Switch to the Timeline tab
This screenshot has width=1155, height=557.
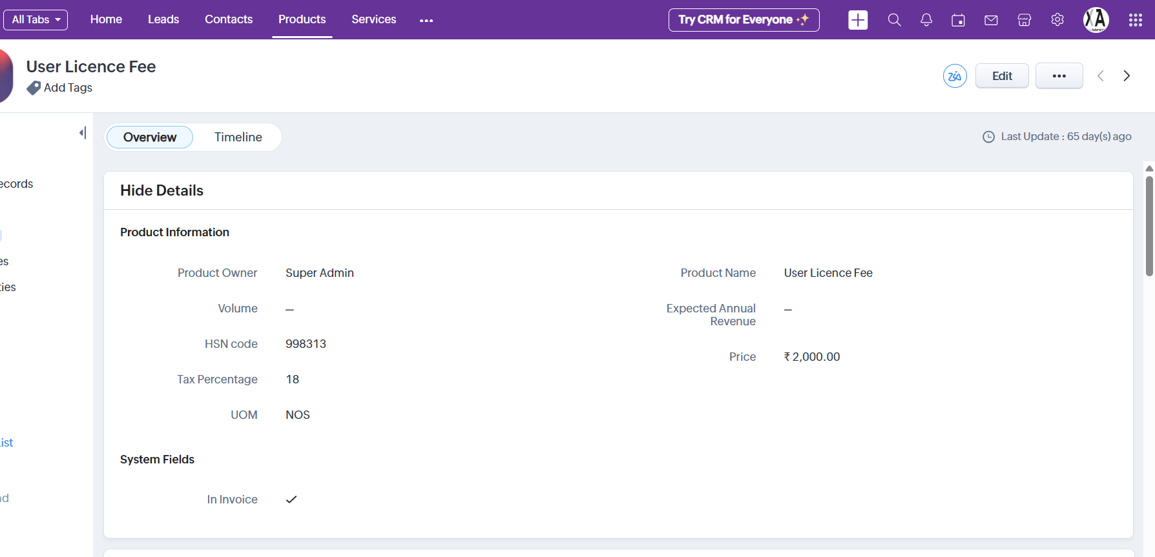coord(238,137)
